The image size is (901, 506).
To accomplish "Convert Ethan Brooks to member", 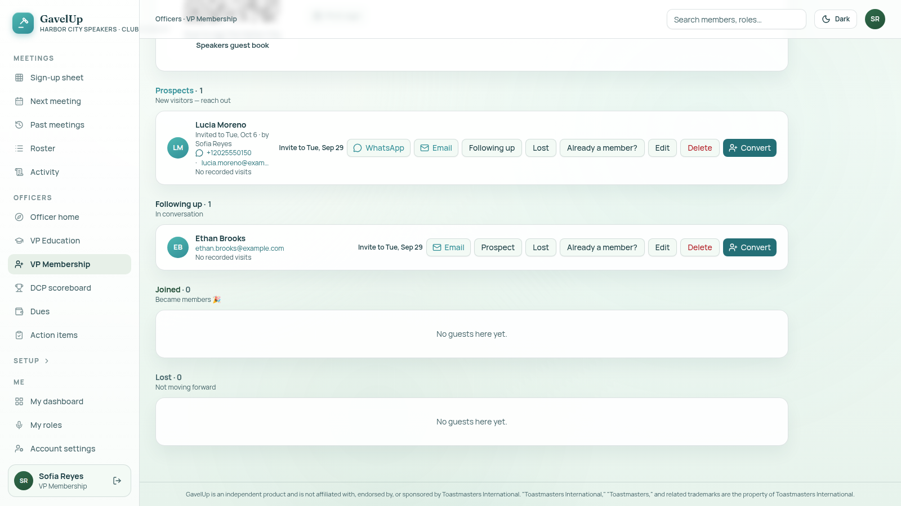I will [750, 247].
